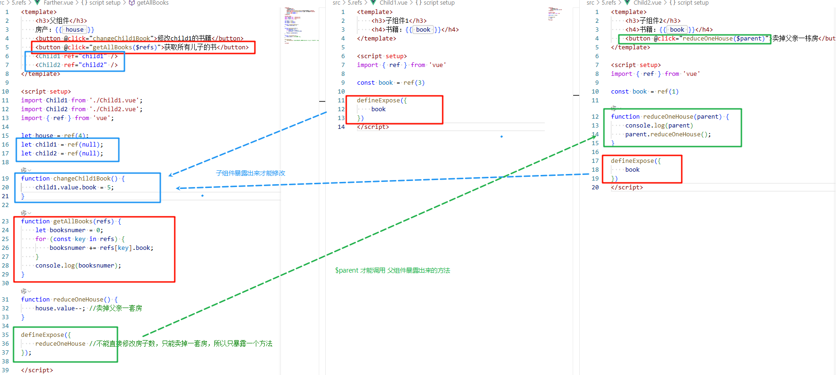
Task: Click 'getAllBooks($refs)' in the button click handler
Action: [x=125, y=47]
